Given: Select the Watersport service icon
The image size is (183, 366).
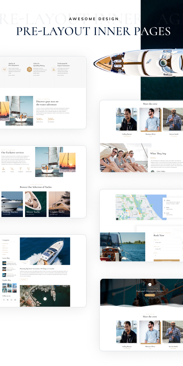Looking at the screenshot, I should point(29,169).
